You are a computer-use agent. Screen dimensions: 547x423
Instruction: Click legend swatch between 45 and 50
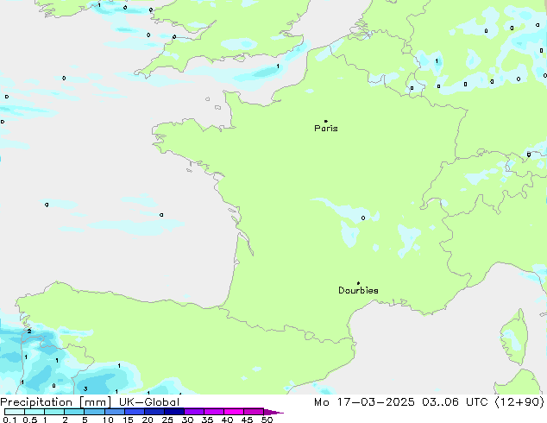tap(254, 412)
